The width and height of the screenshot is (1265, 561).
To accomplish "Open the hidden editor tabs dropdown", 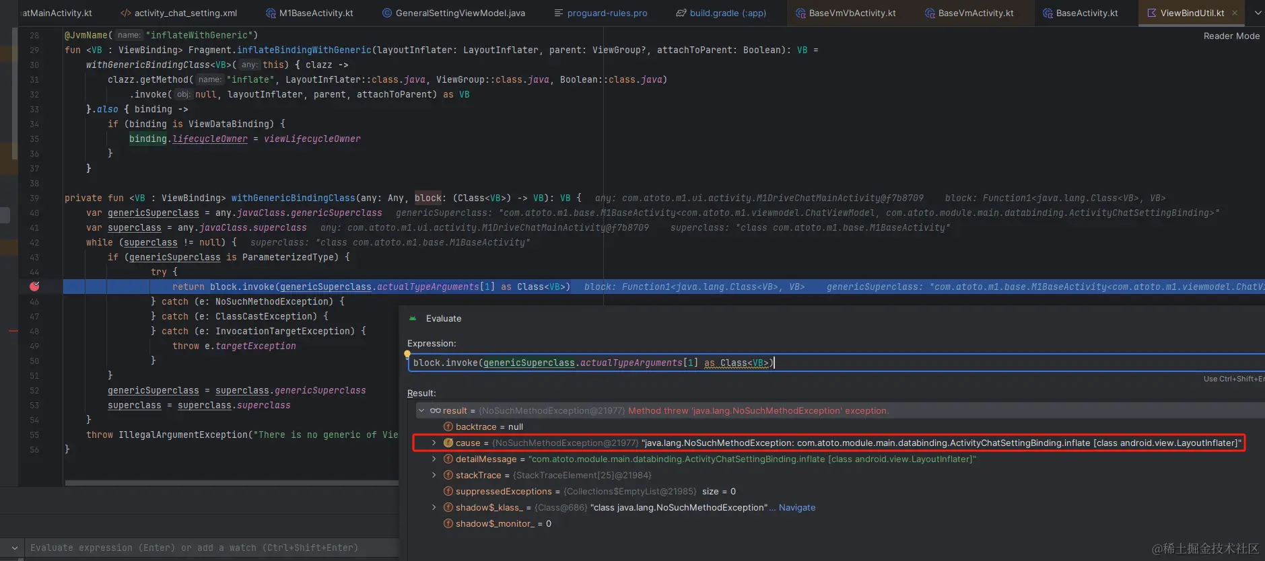I will point(1258,13).
